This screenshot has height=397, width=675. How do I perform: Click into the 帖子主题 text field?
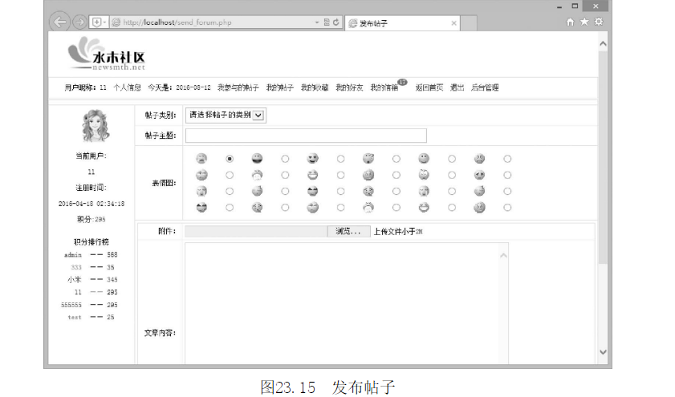(306, 135)
